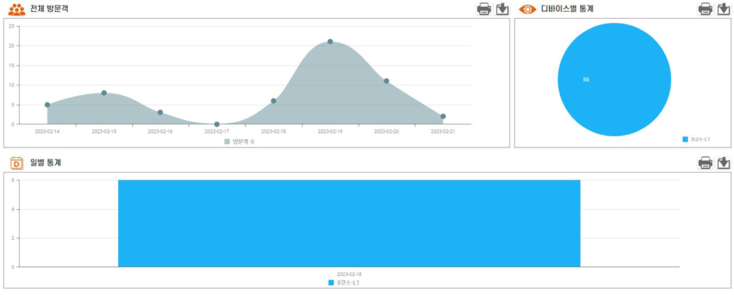Select the 2023-02-21 data point

tap(442, 116)
